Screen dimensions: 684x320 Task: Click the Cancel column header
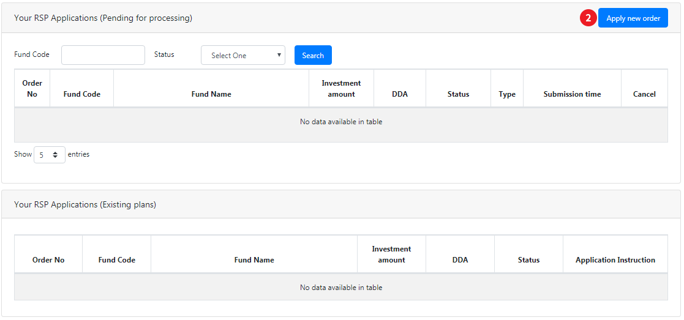(x=644, y=94)
